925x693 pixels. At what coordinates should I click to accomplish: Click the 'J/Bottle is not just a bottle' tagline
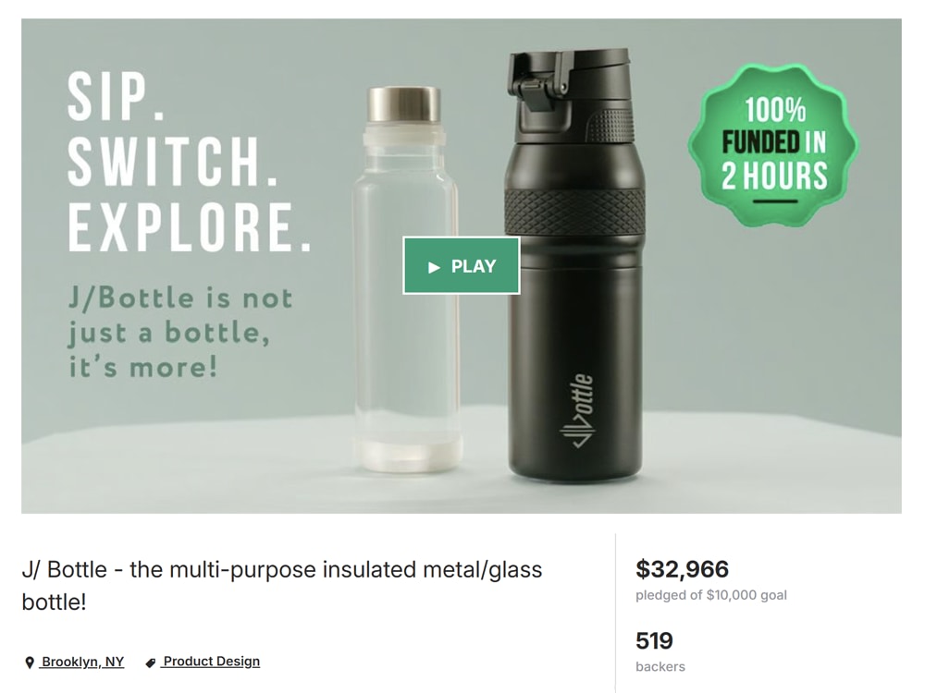180,333
